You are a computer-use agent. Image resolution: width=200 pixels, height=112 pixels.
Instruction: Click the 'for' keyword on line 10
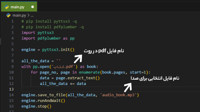pyautogui.click(x=34, y=72)
